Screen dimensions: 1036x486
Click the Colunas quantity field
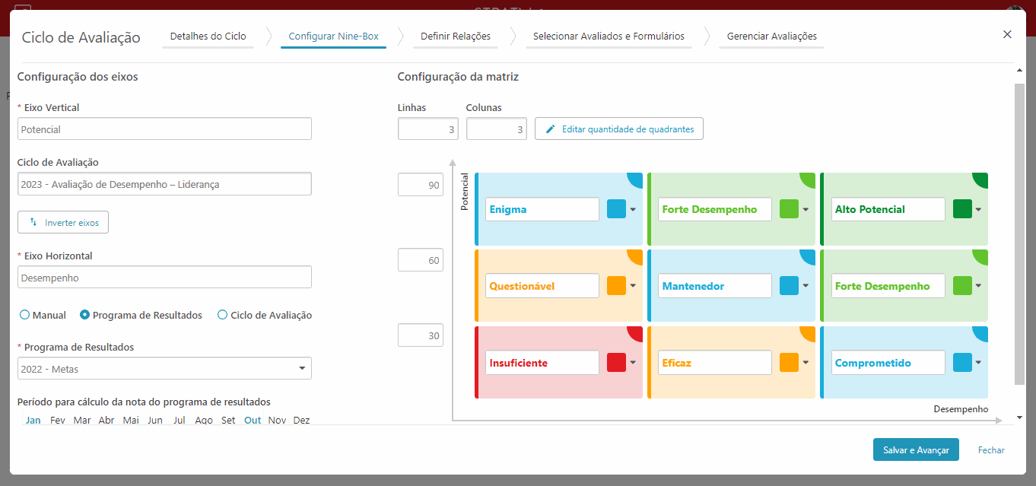click(x=497, y=129)
